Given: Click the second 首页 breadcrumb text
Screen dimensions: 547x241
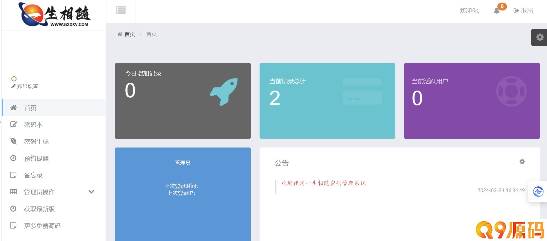Looking at the screenshot, I should click(151, 34).
